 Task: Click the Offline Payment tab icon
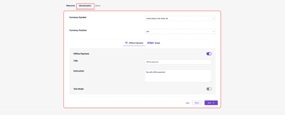click(x=126, y=43)
